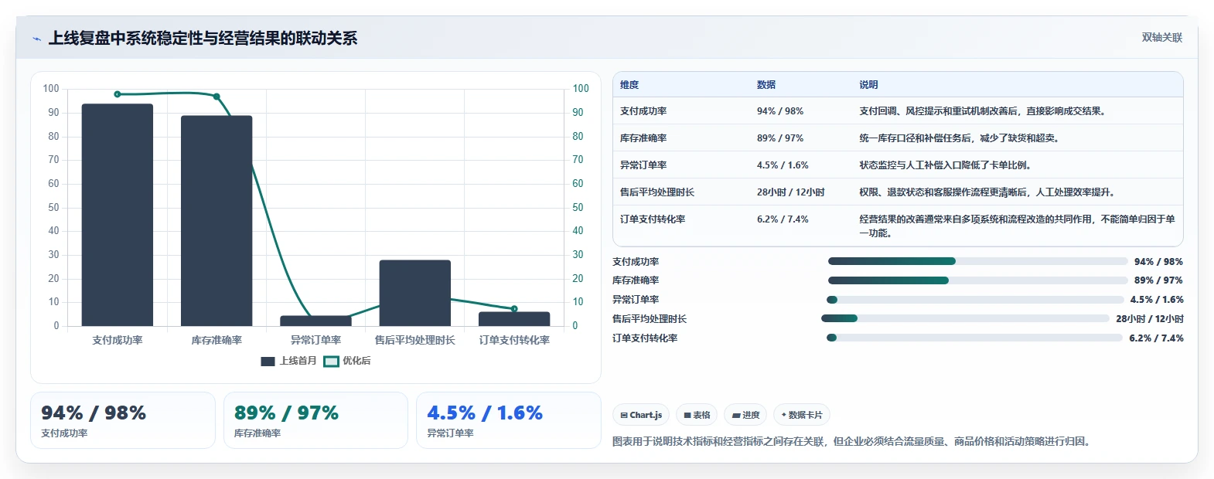Click the 6.2% / 7.4% value in the table
The width and height of the screenshot is (1214, 479).
[x=783, y=219]
